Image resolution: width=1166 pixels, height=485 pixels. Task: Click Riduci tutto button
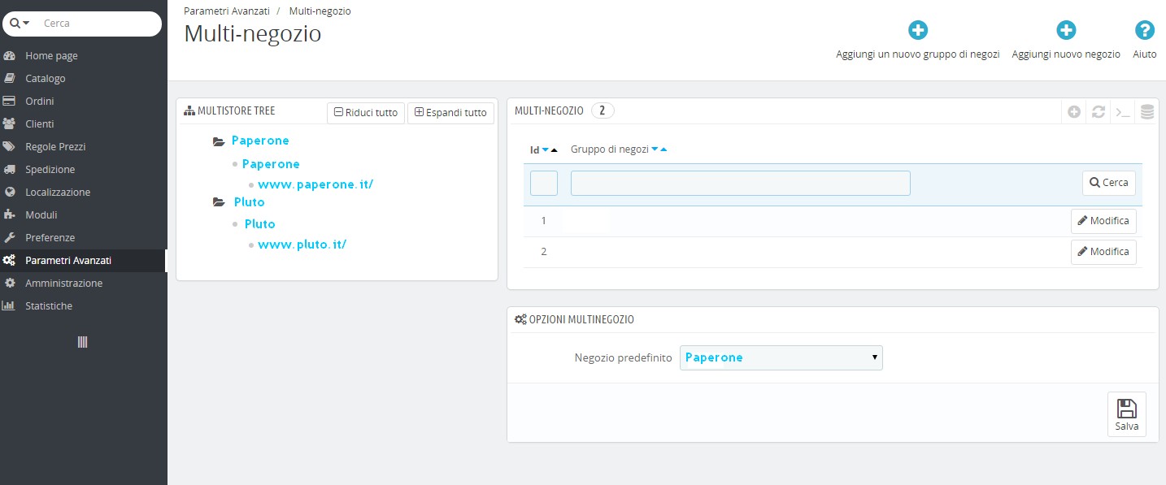[x=366, y=113]
